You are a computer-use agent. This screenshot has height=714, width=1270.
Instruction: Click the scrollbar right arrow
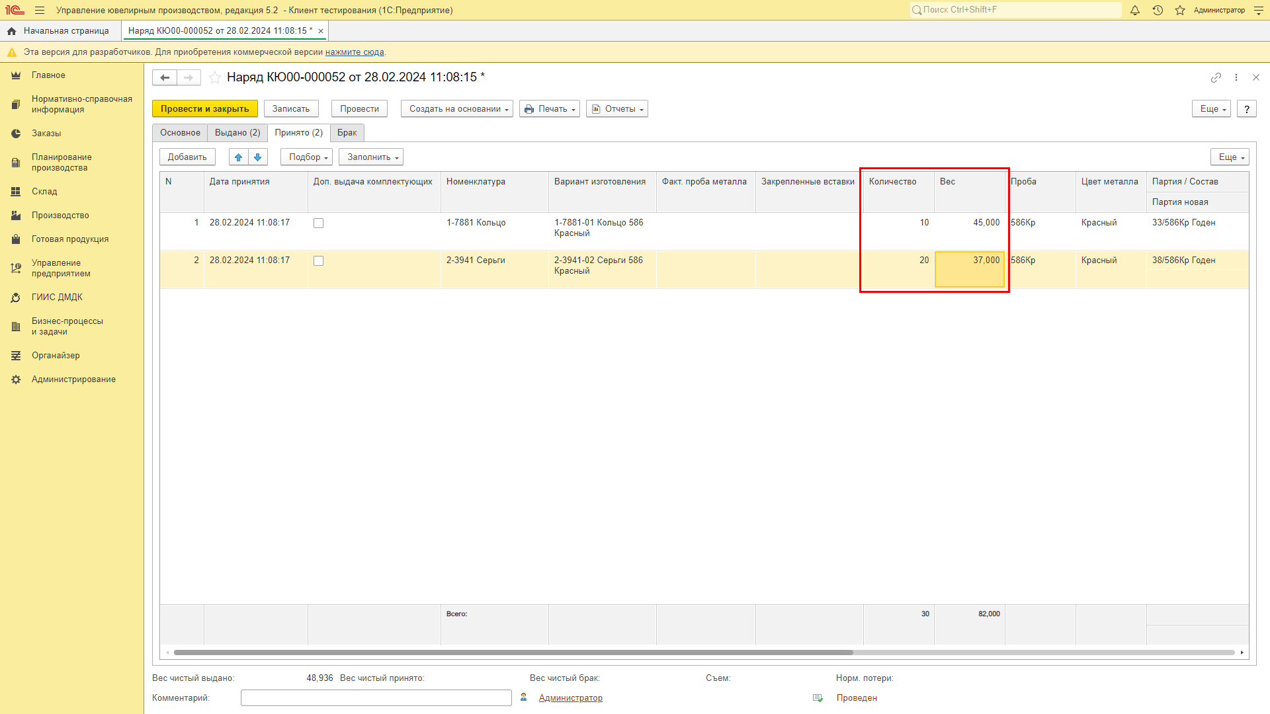[x=1242, y=653]
